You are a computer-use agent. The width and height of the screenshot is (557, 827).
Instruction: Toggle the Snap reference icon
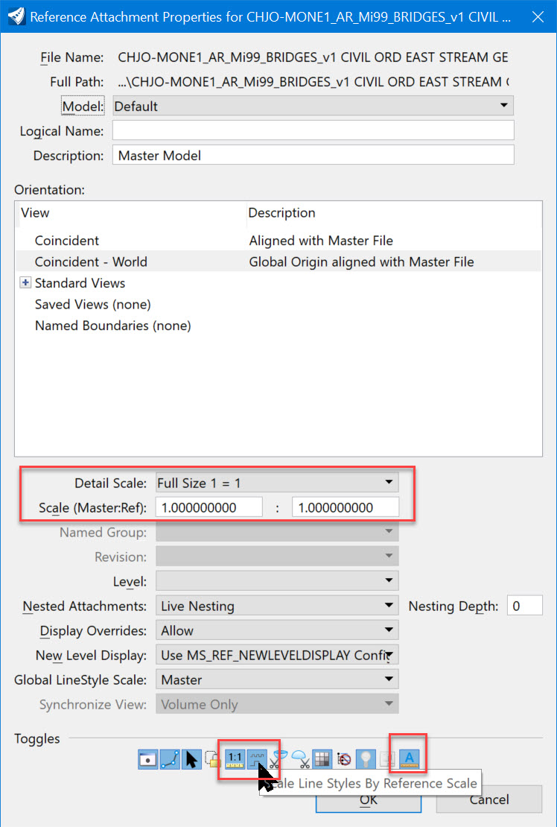coord(170,759)
